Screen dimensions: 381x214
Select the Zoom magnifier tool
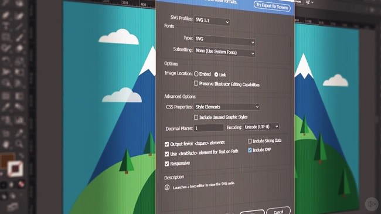pyautogui.click(x=19, y=144)
